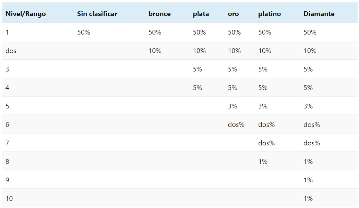
Task: Click the 50% cell in Diamante column
Action: pos(310,32)
